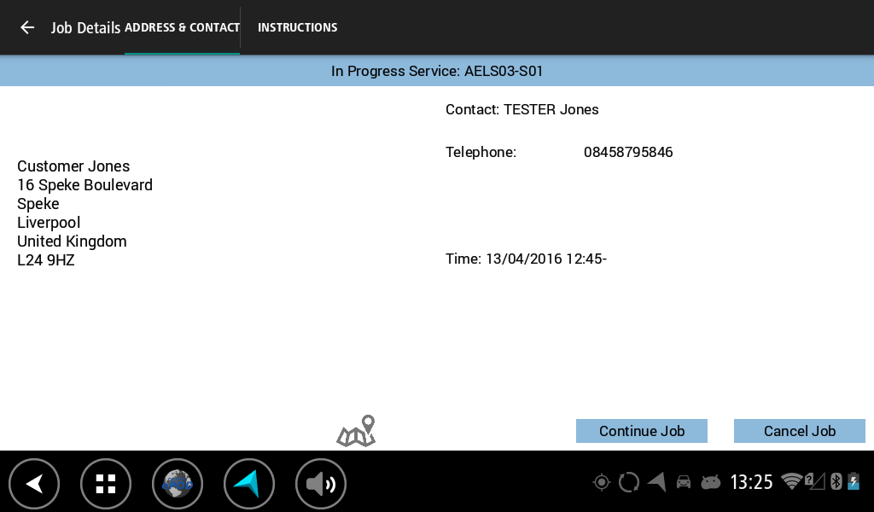Tap the Android debug status icon
874x512 pixels.
[x=711, y=482]
